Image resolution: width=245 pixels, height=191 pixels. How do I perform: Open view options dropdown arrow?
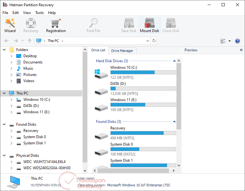[229, 41]
